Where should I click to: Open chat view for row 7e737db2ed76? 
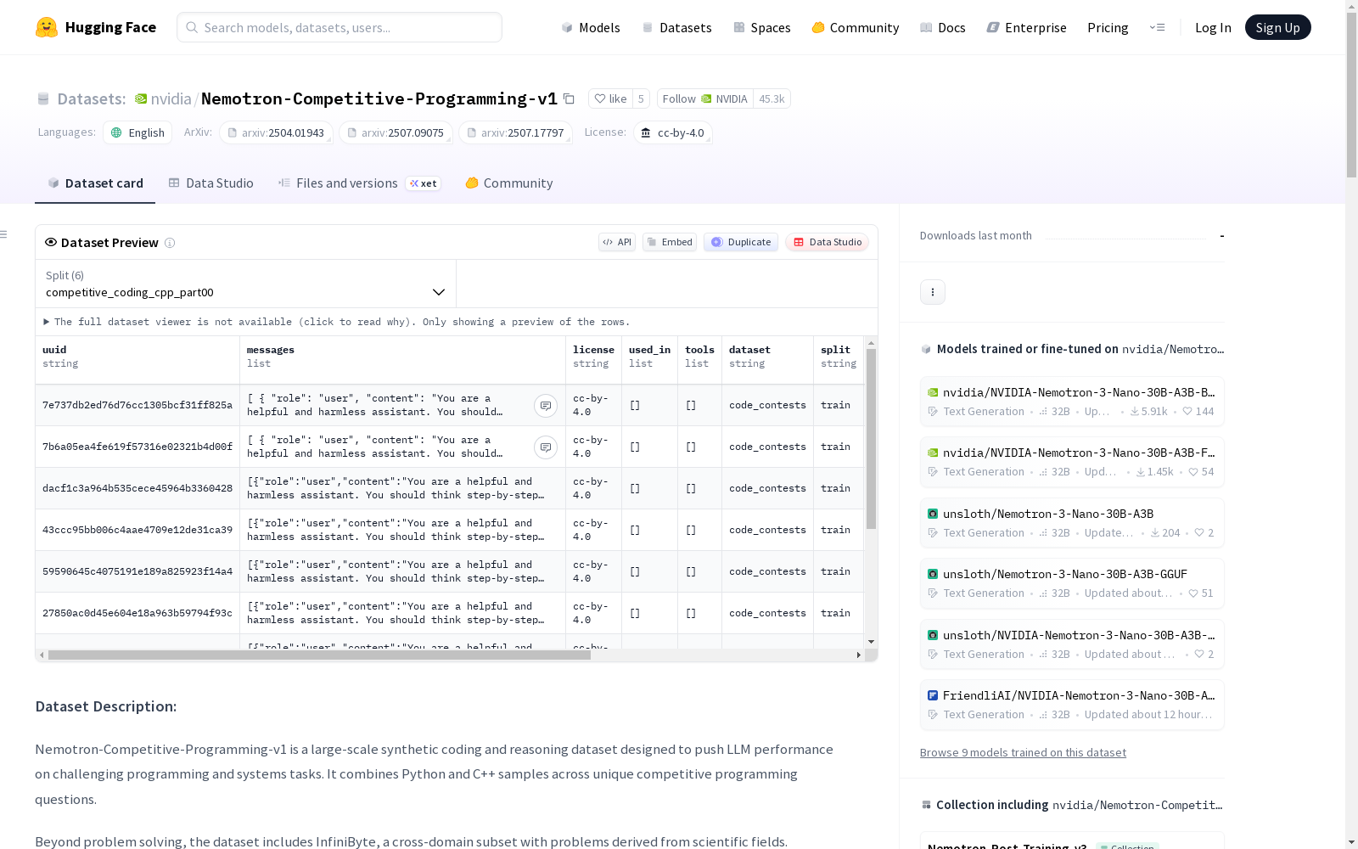coord(546,406)
